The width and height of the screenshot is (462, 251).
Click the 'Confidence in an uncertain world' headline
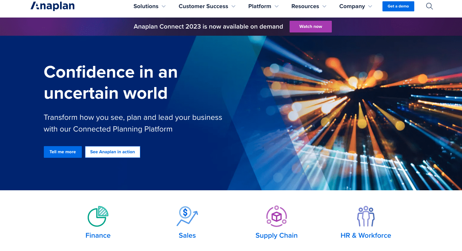pyautogui.click(x=111, y=82)
